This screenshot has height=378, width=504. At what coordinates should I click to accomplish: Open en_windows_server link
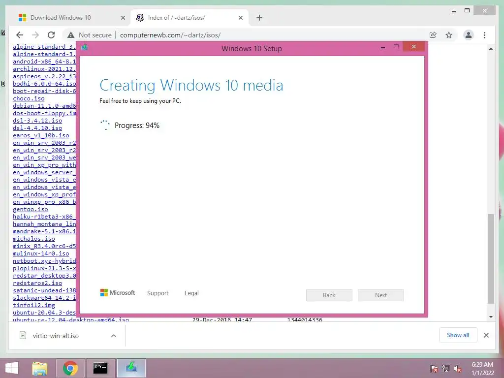[44, 172]
